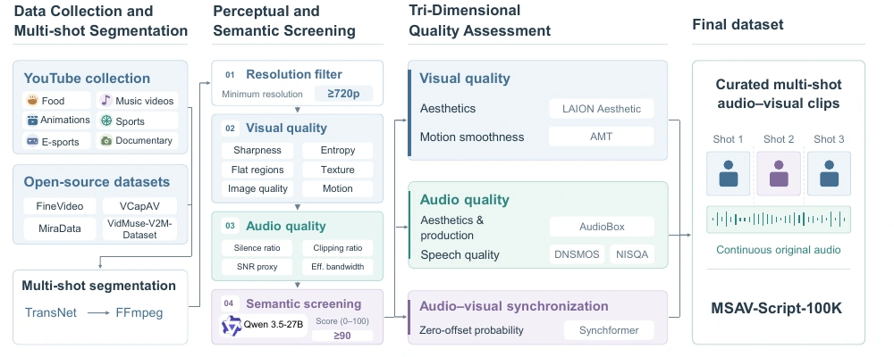Click the Tri-Dimensional Quality Assessment header
The image size is (894, 357).
(x=479, y=21)
